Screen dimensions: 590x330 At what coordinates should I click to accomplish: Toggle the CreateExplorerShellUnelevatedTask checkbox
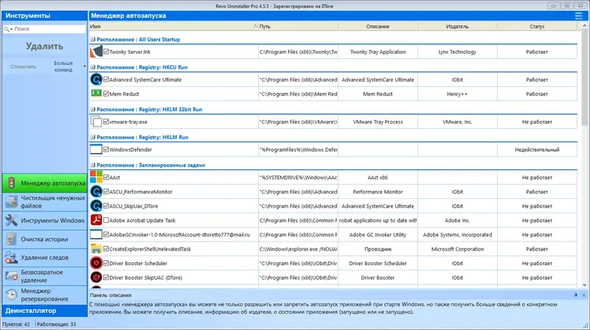coord(106,248)
